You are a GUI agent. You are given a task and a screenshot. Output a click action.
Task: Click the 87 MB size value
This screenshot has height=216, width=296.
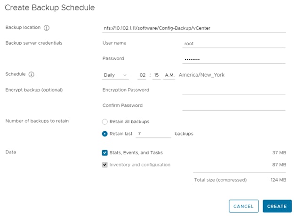(279, 165)
